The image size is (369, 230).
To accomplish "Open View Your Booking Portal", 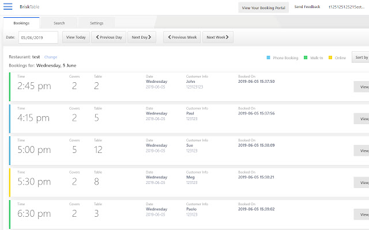I will [x=263, y=7].
